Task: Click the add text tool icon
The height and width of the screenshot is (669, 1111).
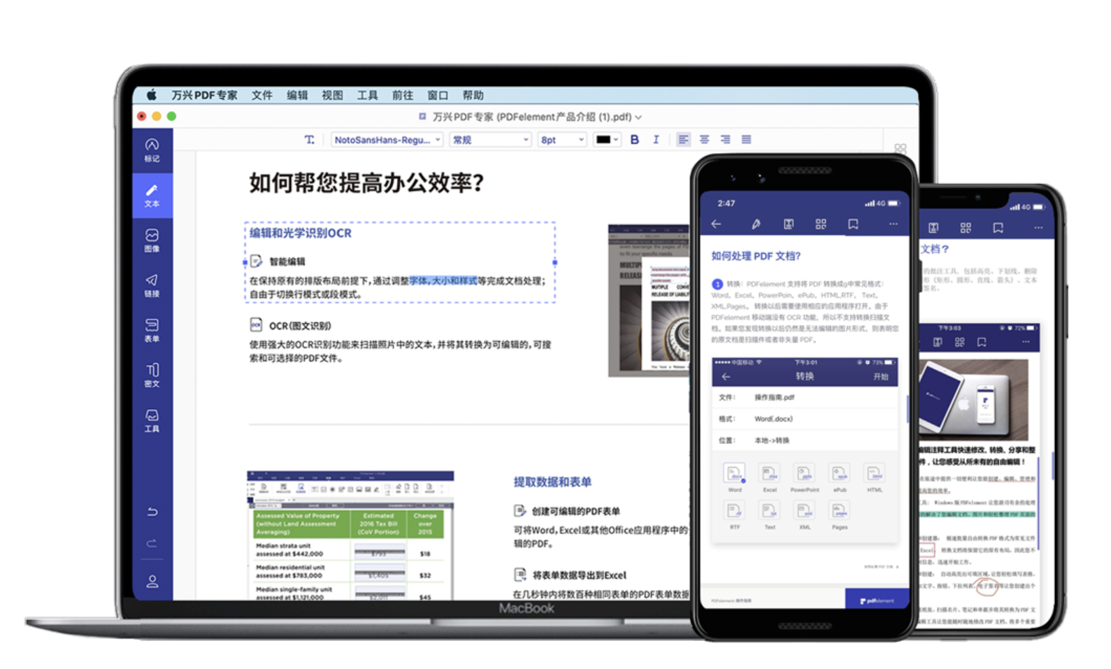Action: [x=309, y=140]
